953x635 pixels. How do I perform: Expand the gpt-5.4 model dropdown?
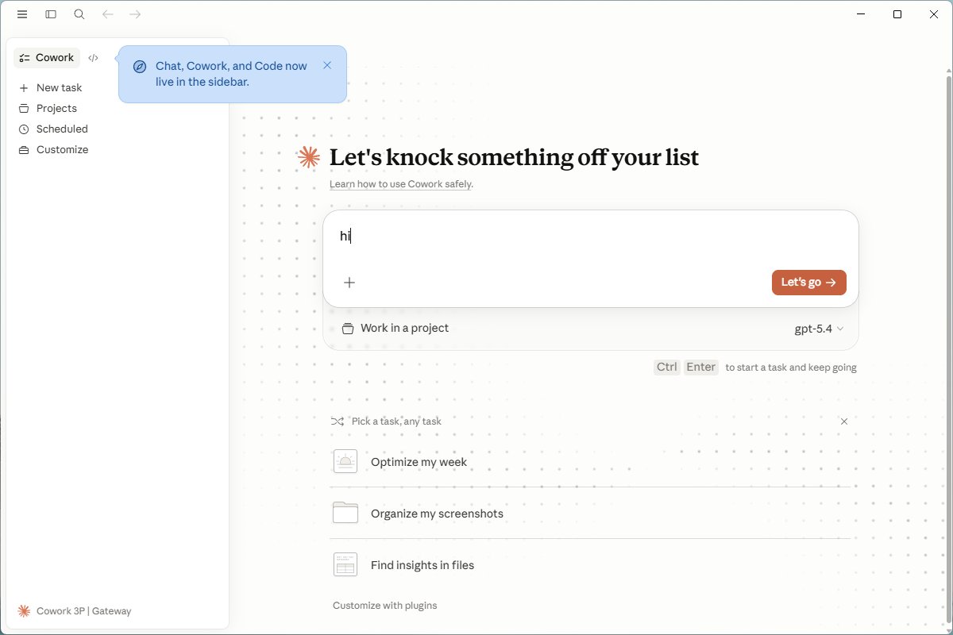(819, 329)
